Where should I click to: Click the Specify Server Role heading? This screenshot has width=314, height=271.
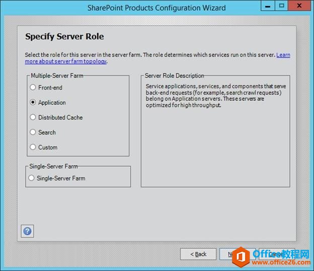click(x=64, y=36)
